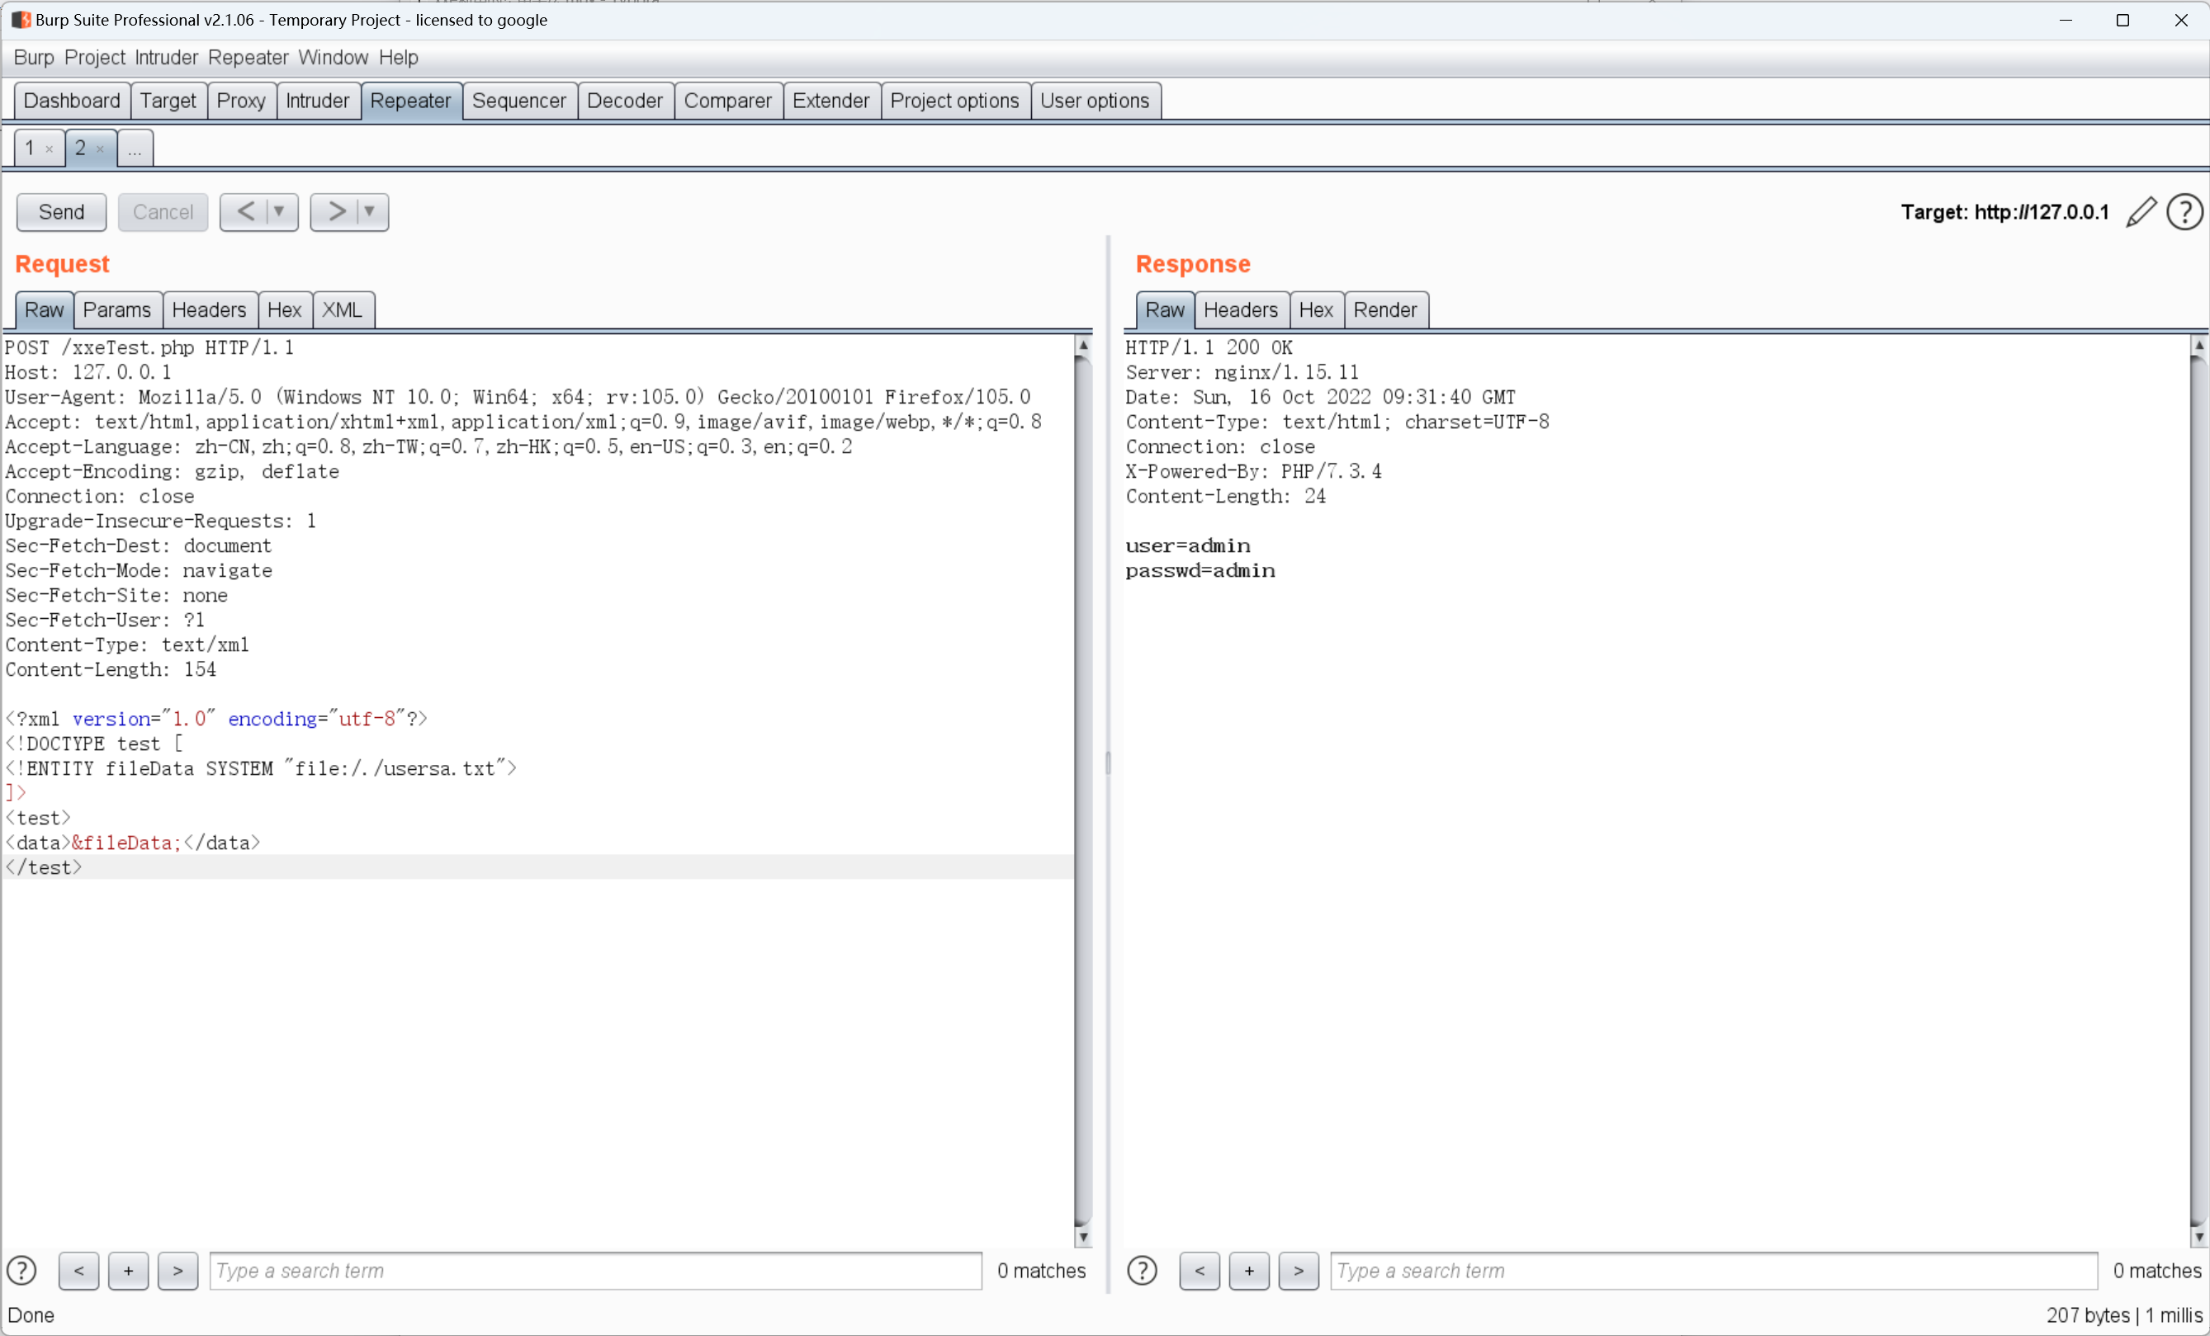Show request Headers view
This screenshot has width=2210, height=1336.
209,310
